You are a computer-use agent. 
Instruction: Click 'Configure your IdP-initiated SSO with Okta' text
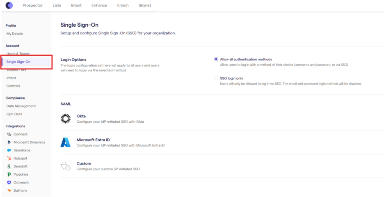click(110, 121)
